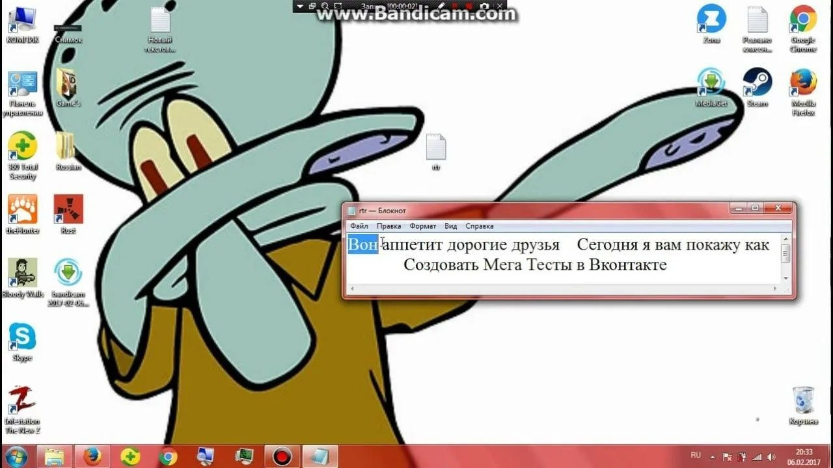Click the Notepad scrollbar down arrow
This screenshot has width=833, height=468.
(x=785, y=278)
